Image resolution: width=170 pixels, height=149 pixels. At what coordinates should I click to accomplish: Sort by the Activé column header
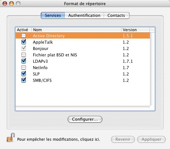click(24, 30)
